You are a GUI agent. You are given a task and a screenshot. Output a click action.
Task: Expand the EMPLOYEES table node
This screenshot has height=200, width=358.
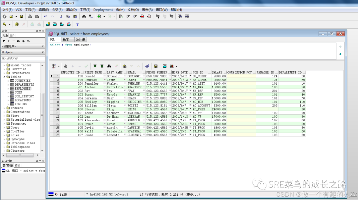[x=8, y=88]
